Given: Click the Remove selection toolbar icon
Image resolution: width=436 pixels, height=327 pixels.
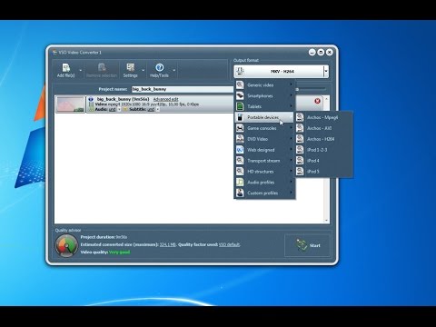Looking at the screenshot, I should tap(102, 67).
